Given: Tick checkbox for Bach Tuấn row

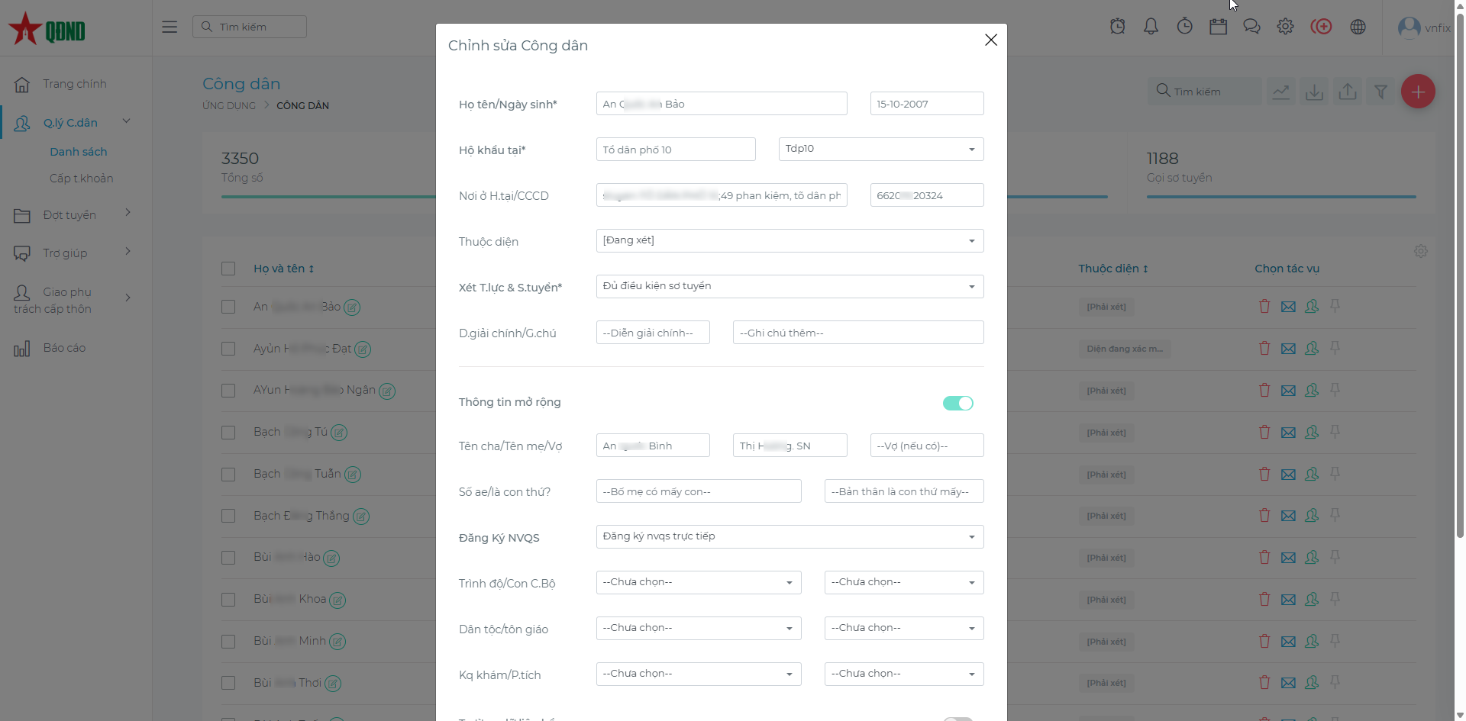Looking at the screenshot, I should [228, 475].
